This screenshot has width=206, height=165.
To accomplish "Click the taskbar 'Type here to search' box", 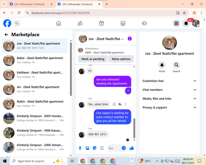I will click(x=38, y=161).
